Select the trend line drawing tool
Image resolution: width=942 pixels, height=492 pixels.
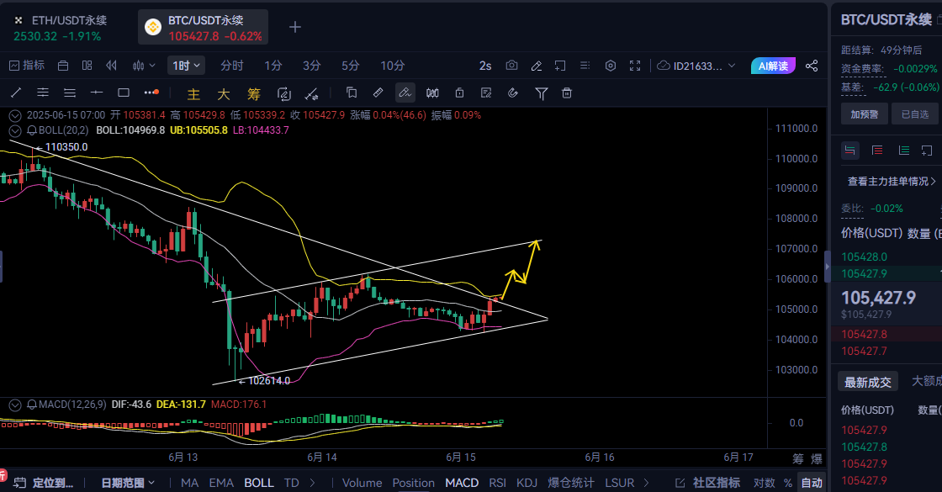pyautogui.click(x=16, y=93)
